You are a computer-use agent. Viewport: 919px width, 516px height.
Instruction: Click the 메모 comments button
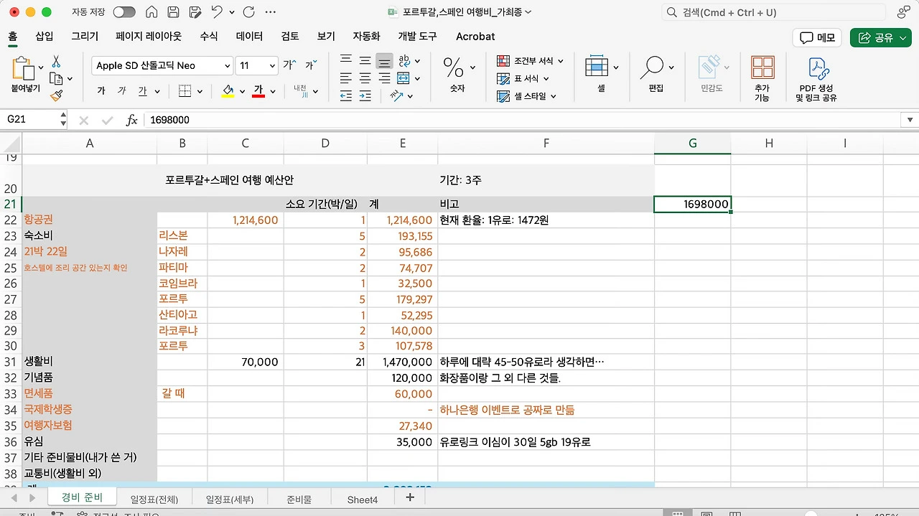coord(817,38)
